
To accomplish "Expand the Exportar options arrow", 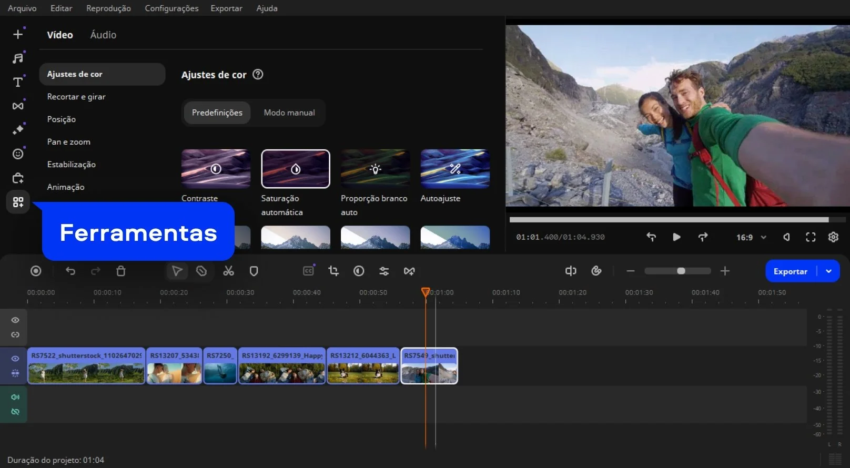I will tap(829, 271).
